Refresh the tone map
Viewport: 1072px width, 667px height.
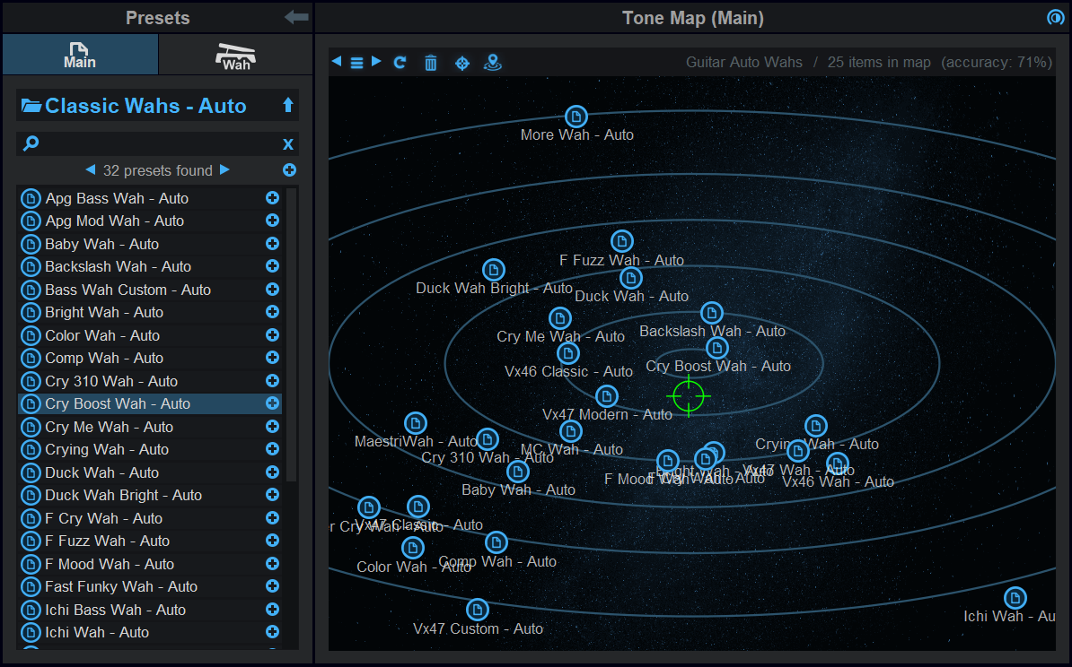(400, 63)
